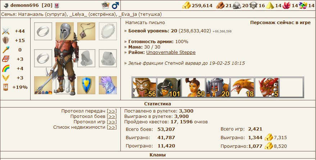Click the gold bars resource icon
The width and height of the screenshot is (316, 160).
tap(187, 5)
